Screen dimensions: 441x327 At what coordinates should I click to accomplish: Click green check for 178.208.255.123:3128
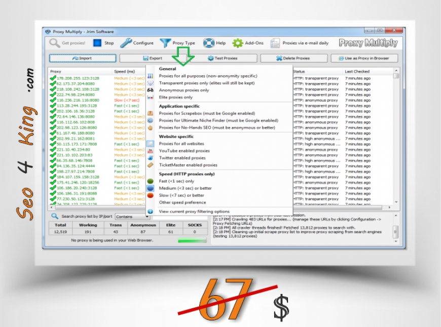point(53,78)
